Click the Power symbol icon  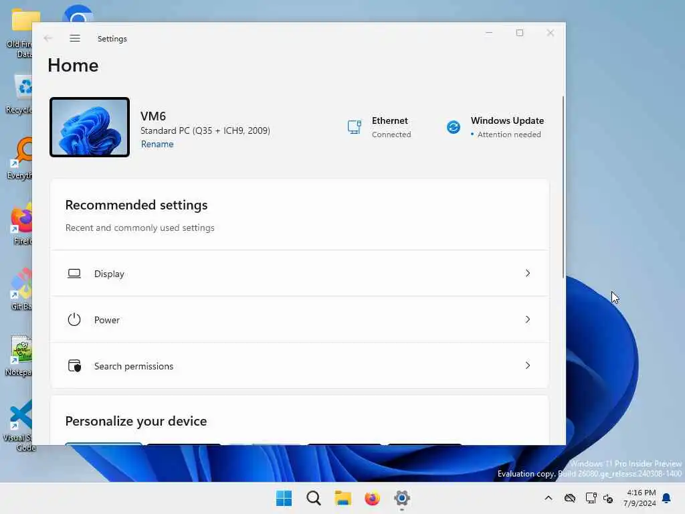tap(74, 319)
